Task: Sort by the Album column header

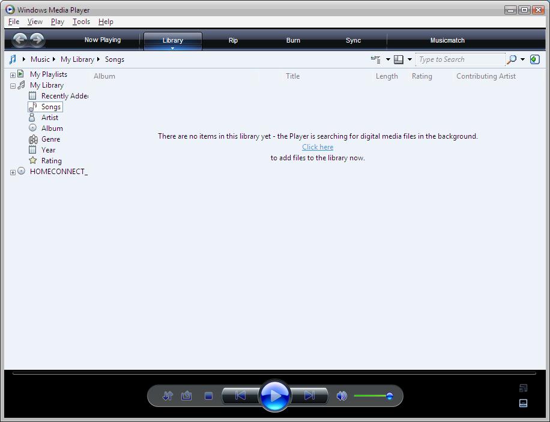Action: pos(104,76)
